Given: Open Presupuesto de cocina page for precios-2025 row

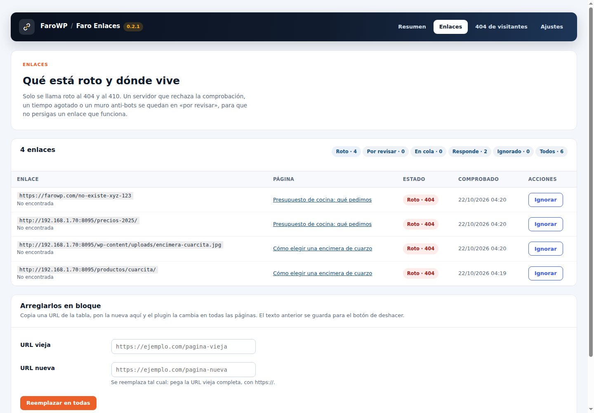Looking at the screenshot, I should [322, 224].
